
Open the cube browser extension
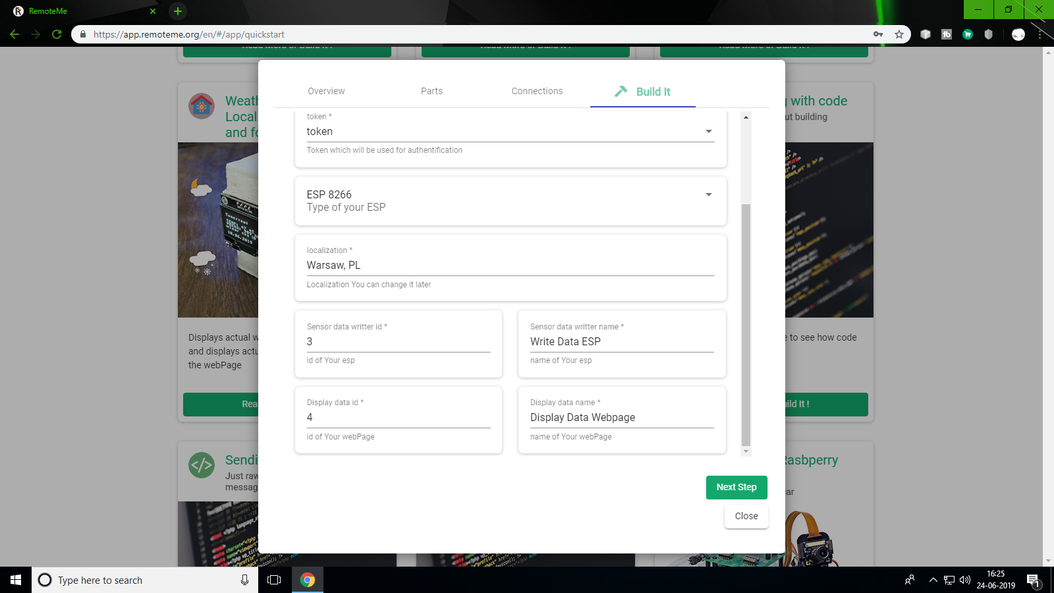926,34
